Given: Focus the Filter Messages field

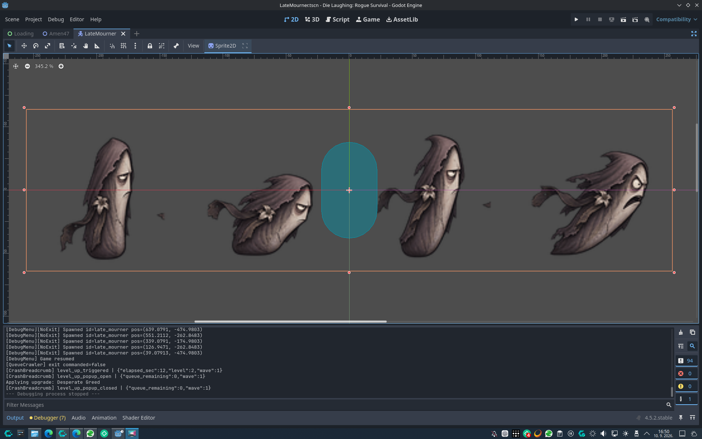Looking at the screenshot, I should click(x=339, y=405).
